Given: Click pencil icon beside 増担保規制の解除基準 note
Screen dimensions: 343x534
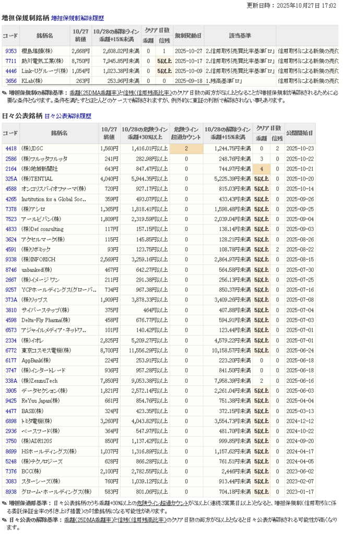Looking at the screenshot, I should coord(5,92).
